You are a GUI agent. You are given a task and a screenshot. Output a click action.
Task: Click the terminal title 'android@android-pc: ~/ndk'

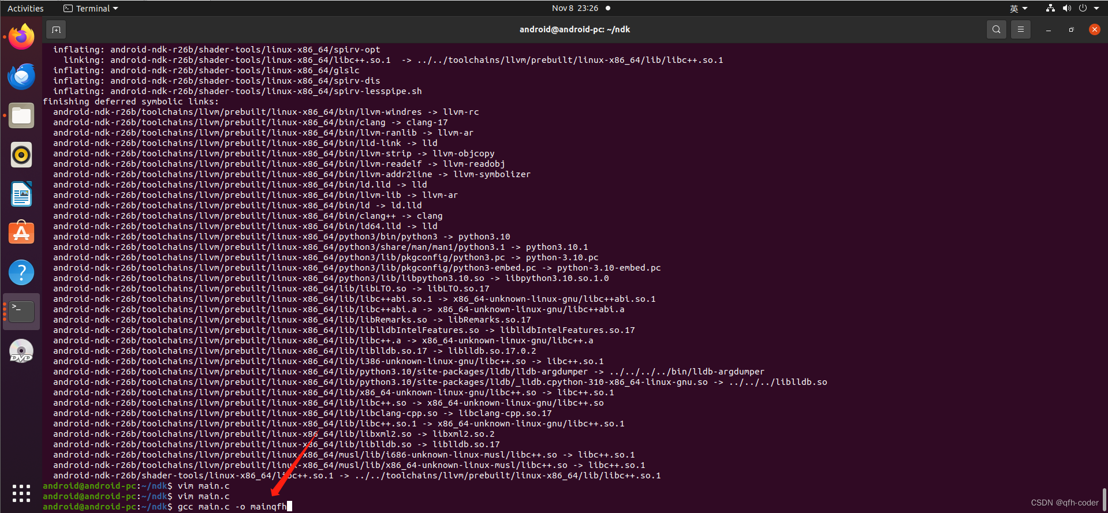(x=574, y=29)
